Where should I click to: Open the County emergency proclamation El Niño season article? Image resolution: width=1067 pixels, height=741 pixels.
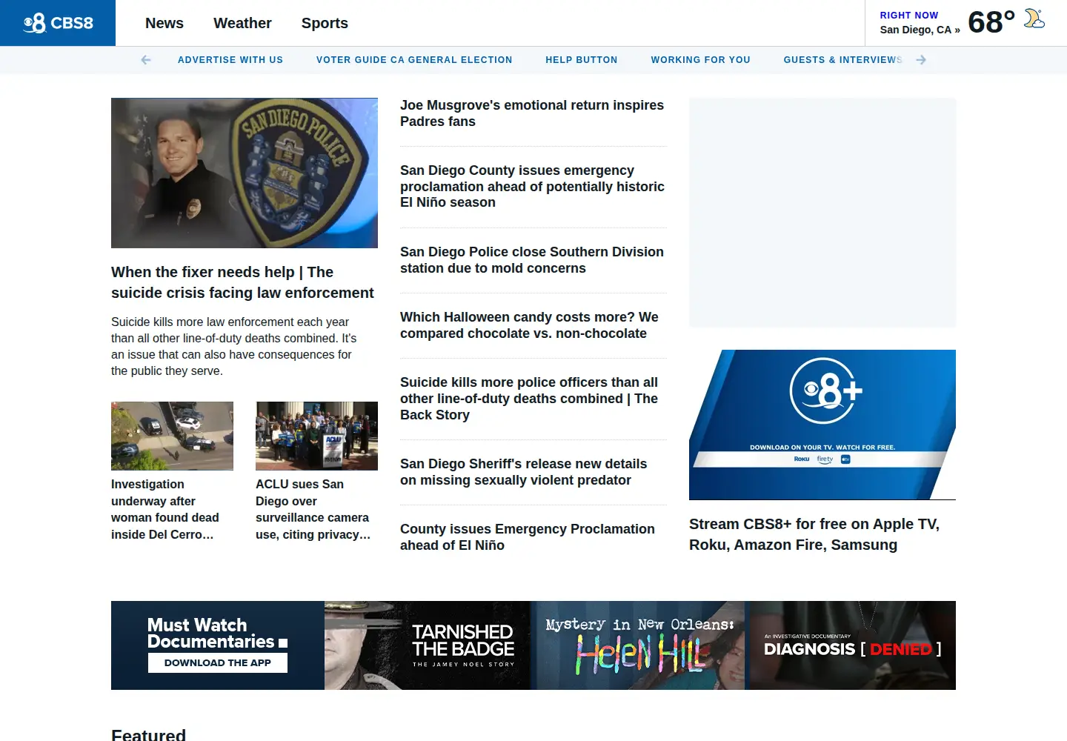(x=532, y=187)
